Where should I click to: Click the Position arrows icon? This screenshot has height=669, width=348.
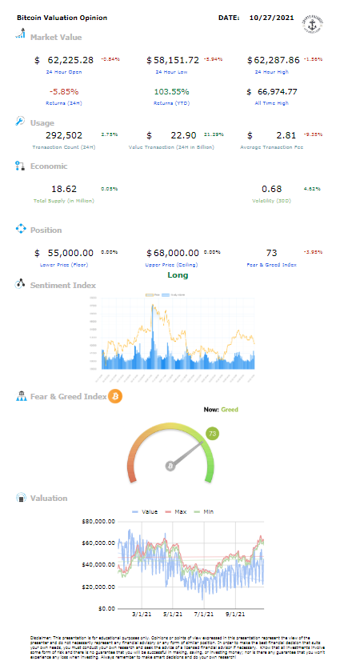pyautogui.click(x=21, y=230)
